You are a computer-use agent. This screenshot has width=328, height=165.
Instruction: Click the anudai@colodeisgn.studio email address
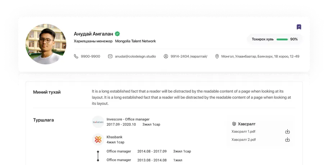(x=135, y=56)
